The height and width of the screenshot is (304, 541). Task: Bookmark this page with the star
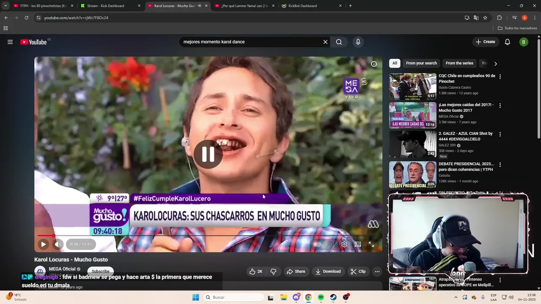click(x=485, y=18)
